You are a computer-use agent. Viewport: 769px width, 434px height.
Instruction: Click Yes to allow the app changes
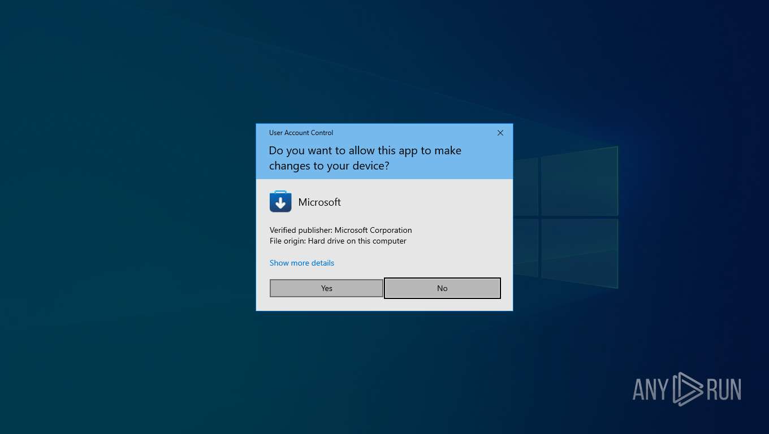coord(326,288)
